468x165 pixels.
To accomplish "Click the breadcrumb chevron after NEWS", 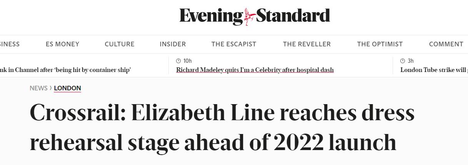I will click(51, 88).
